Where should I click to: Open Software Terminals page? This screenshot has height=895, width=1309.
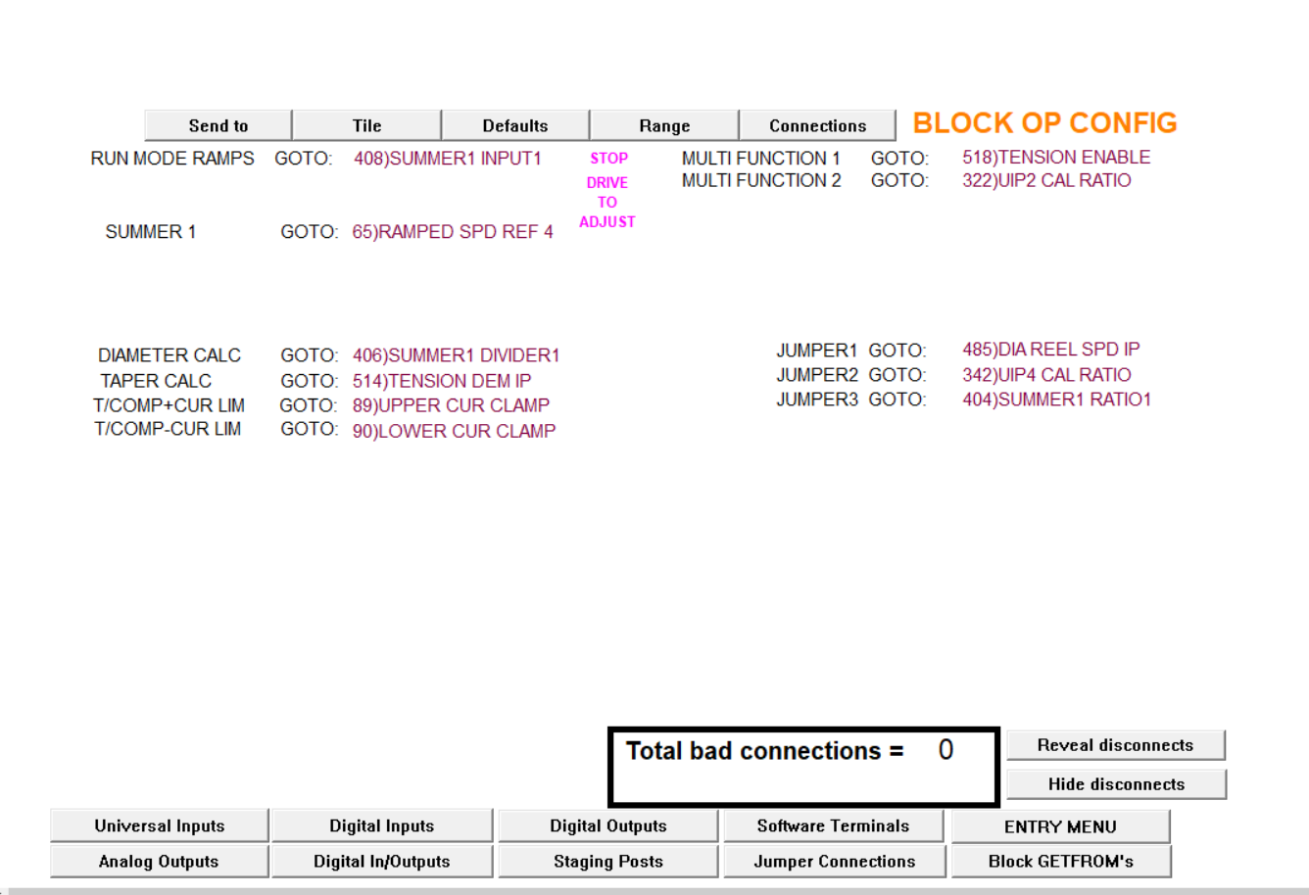(833, 825)
